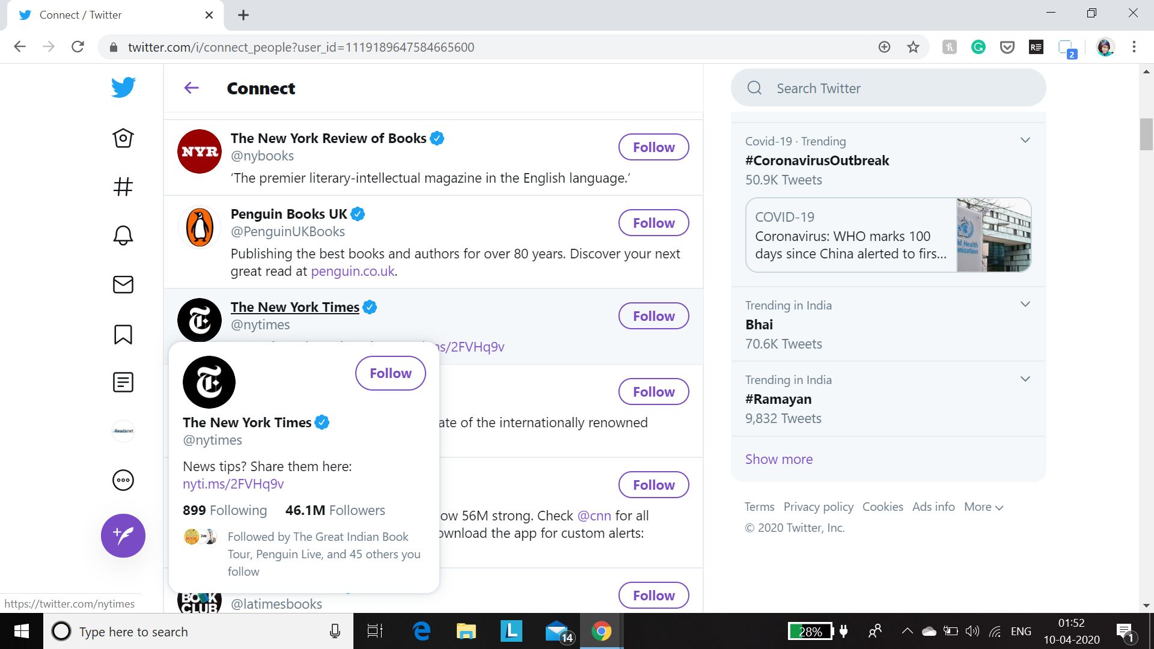The height and width of the screenshot is (649, 1154).
Task: Open the penguin.co.uk link
Action: (x=353, y=271)
